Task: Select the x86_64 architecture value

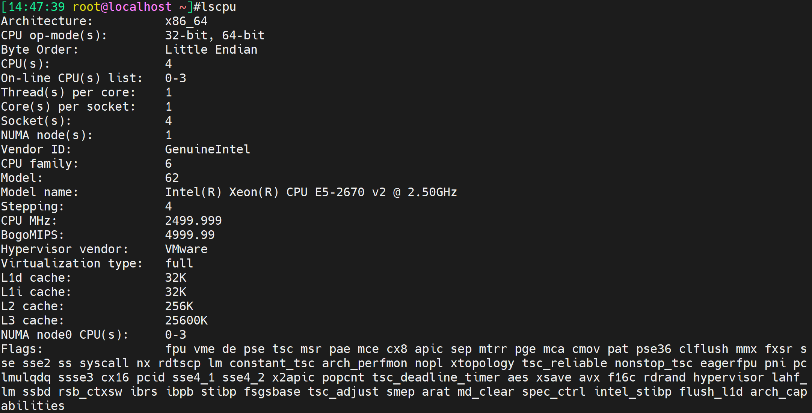Action: [x=186, y=21]
